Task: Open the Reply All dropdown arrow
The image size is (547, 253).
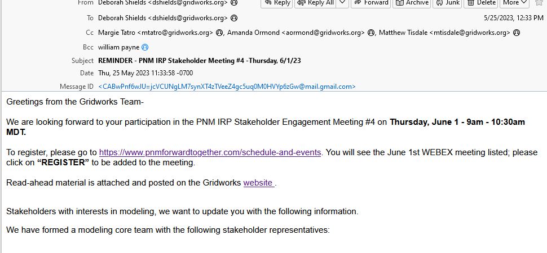Action: [x=343, y=3]
